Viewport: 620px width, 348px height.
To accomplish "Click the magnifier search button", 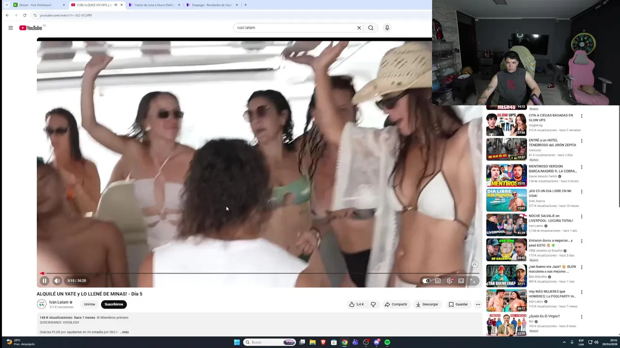I will coord(371,28).
